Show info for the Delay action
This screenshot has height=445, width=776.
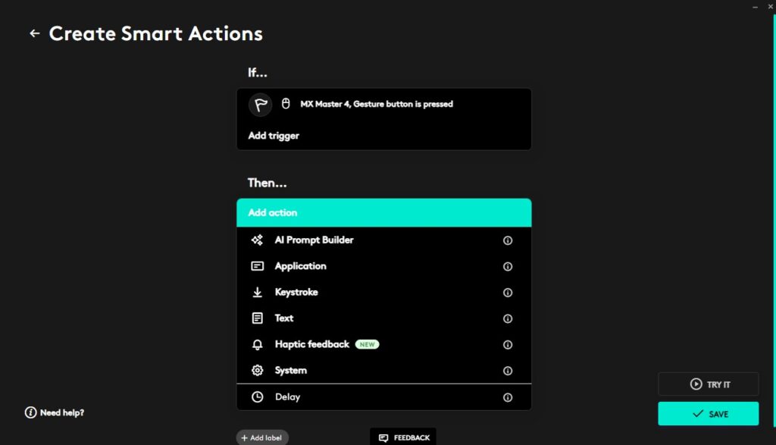click(x=508, y=397)
